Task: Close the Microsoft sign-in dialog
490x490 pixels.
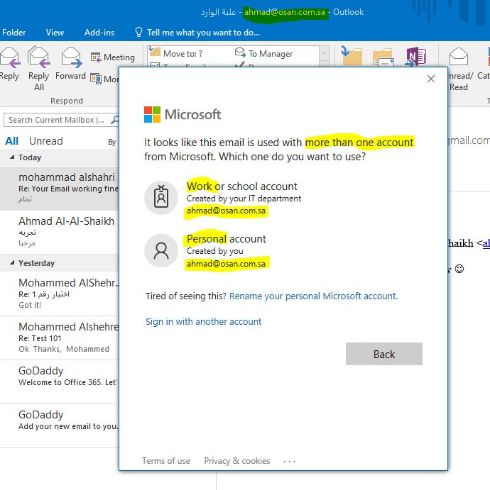Action: 431,79
